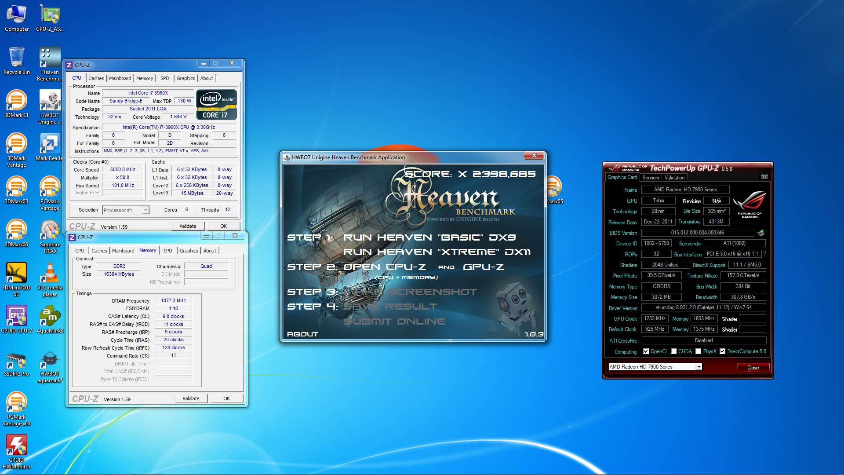This screenshot has width=844, height=475.
Task: Launch AquaMark3 desktop icon
Action: pos(50,320)
